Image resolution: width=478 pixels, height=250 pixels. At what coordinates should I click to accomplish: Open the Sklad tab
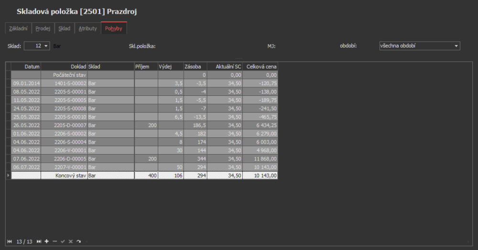65,28
